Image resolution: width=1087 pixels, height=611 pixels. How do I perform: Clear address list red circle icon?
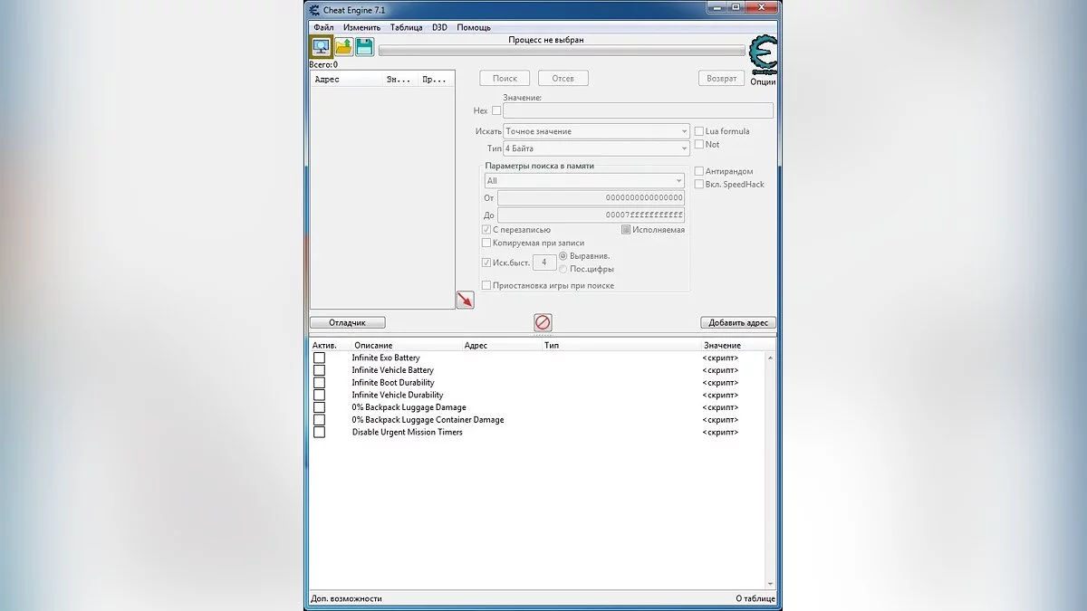click(x=543, y=322)
